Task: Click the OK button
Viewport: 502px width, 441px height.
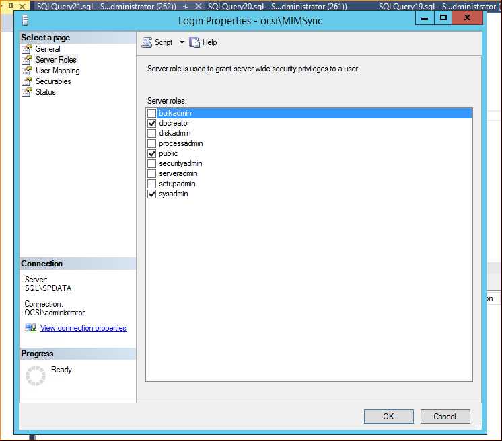Action: coord(389,416)
